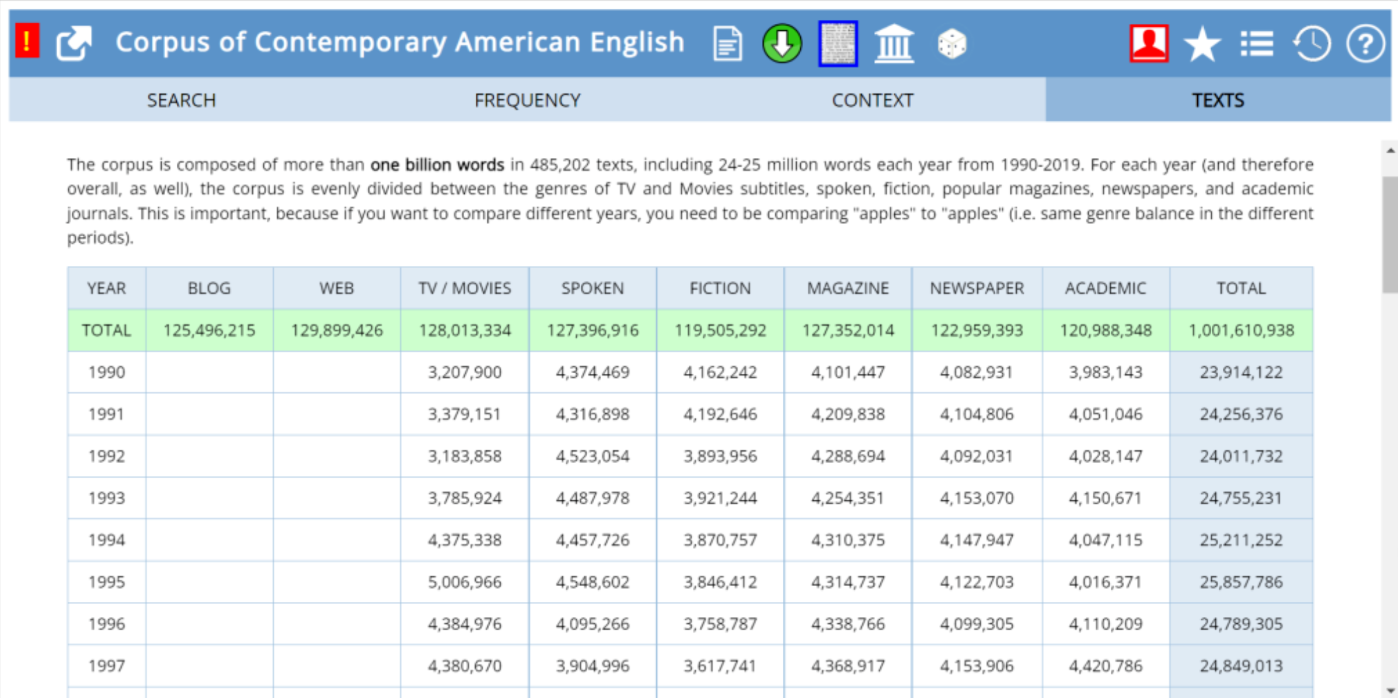Switch to the CONTEXT tab

[x=873, y=100]
